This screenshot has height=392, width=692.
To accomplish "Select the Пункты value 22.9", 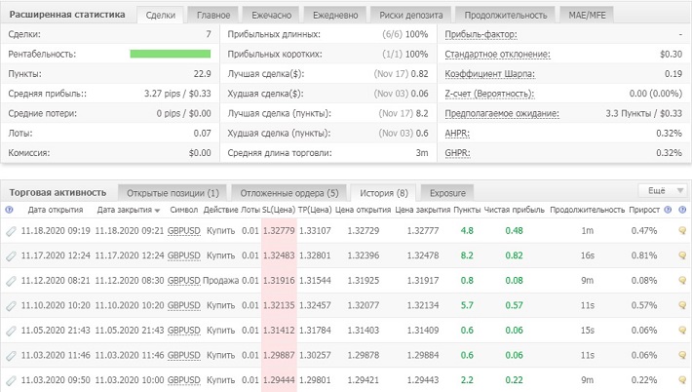I will [x=202, y=74].
